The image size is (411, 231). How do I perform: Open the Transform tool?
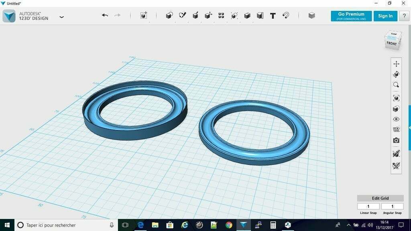(144, 16)
